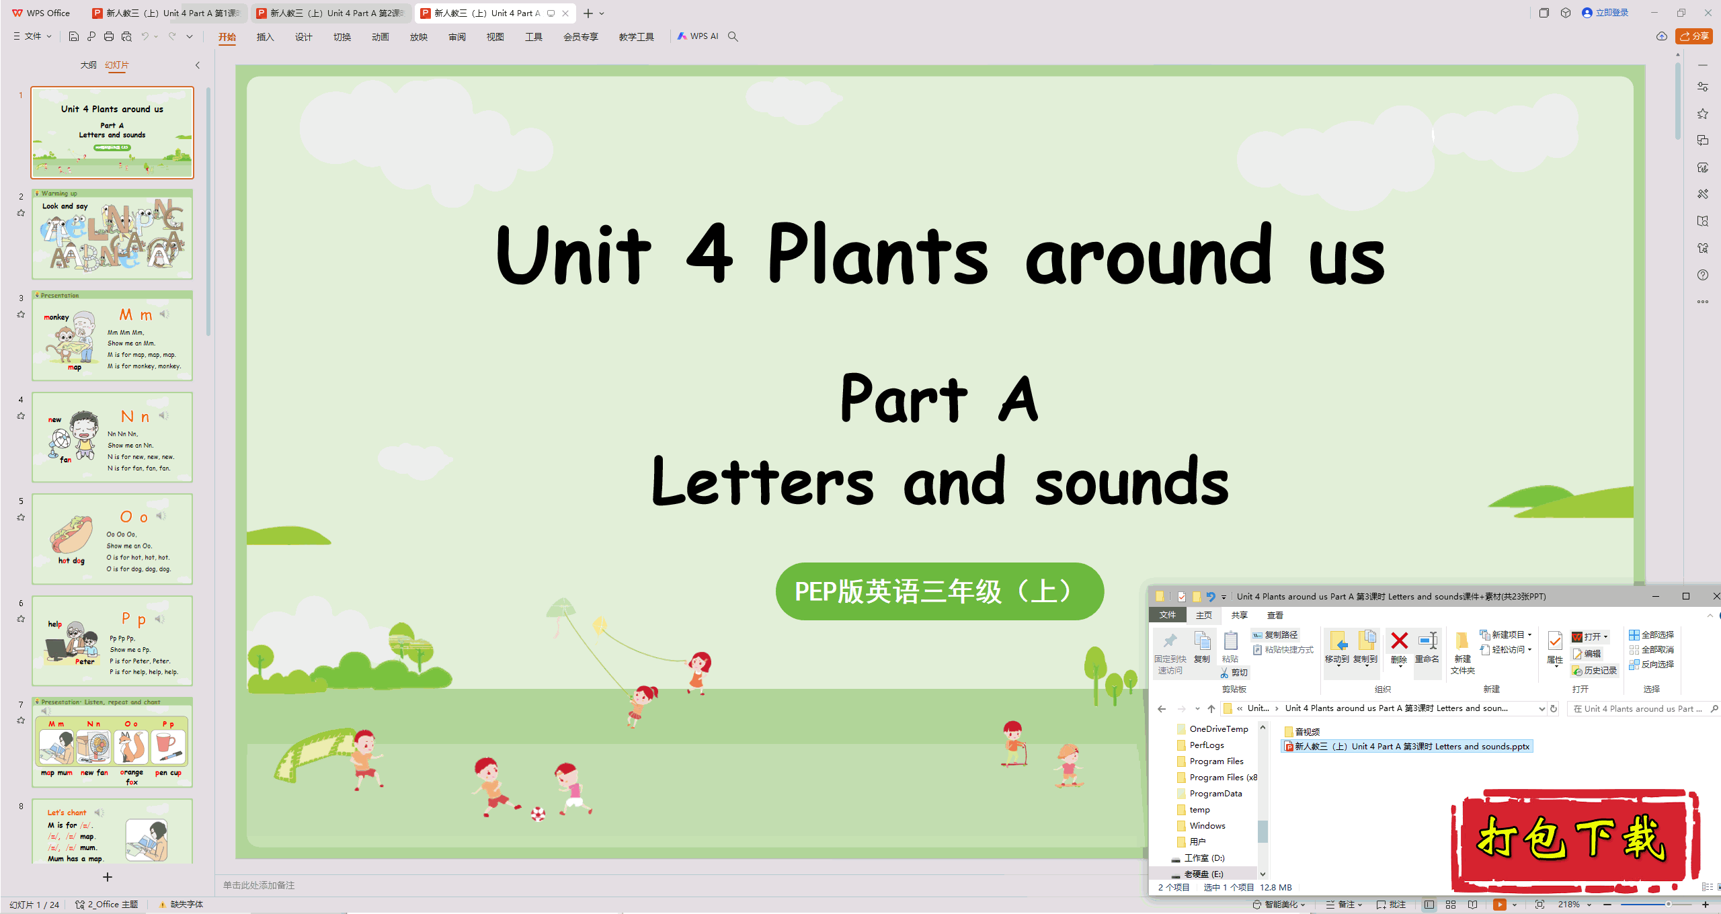1721x914 pixels.
Task: Click the zoom slider handle
Action: (1668, 905)
